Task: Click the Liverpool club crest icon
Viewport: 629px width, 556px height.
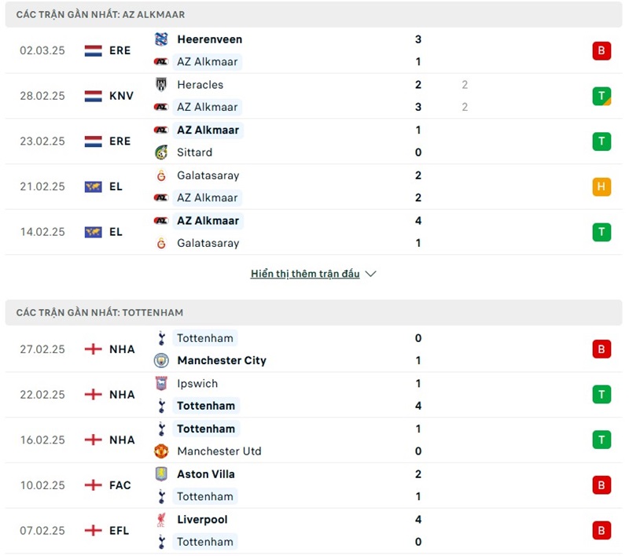Action: (x=161, y=520)
